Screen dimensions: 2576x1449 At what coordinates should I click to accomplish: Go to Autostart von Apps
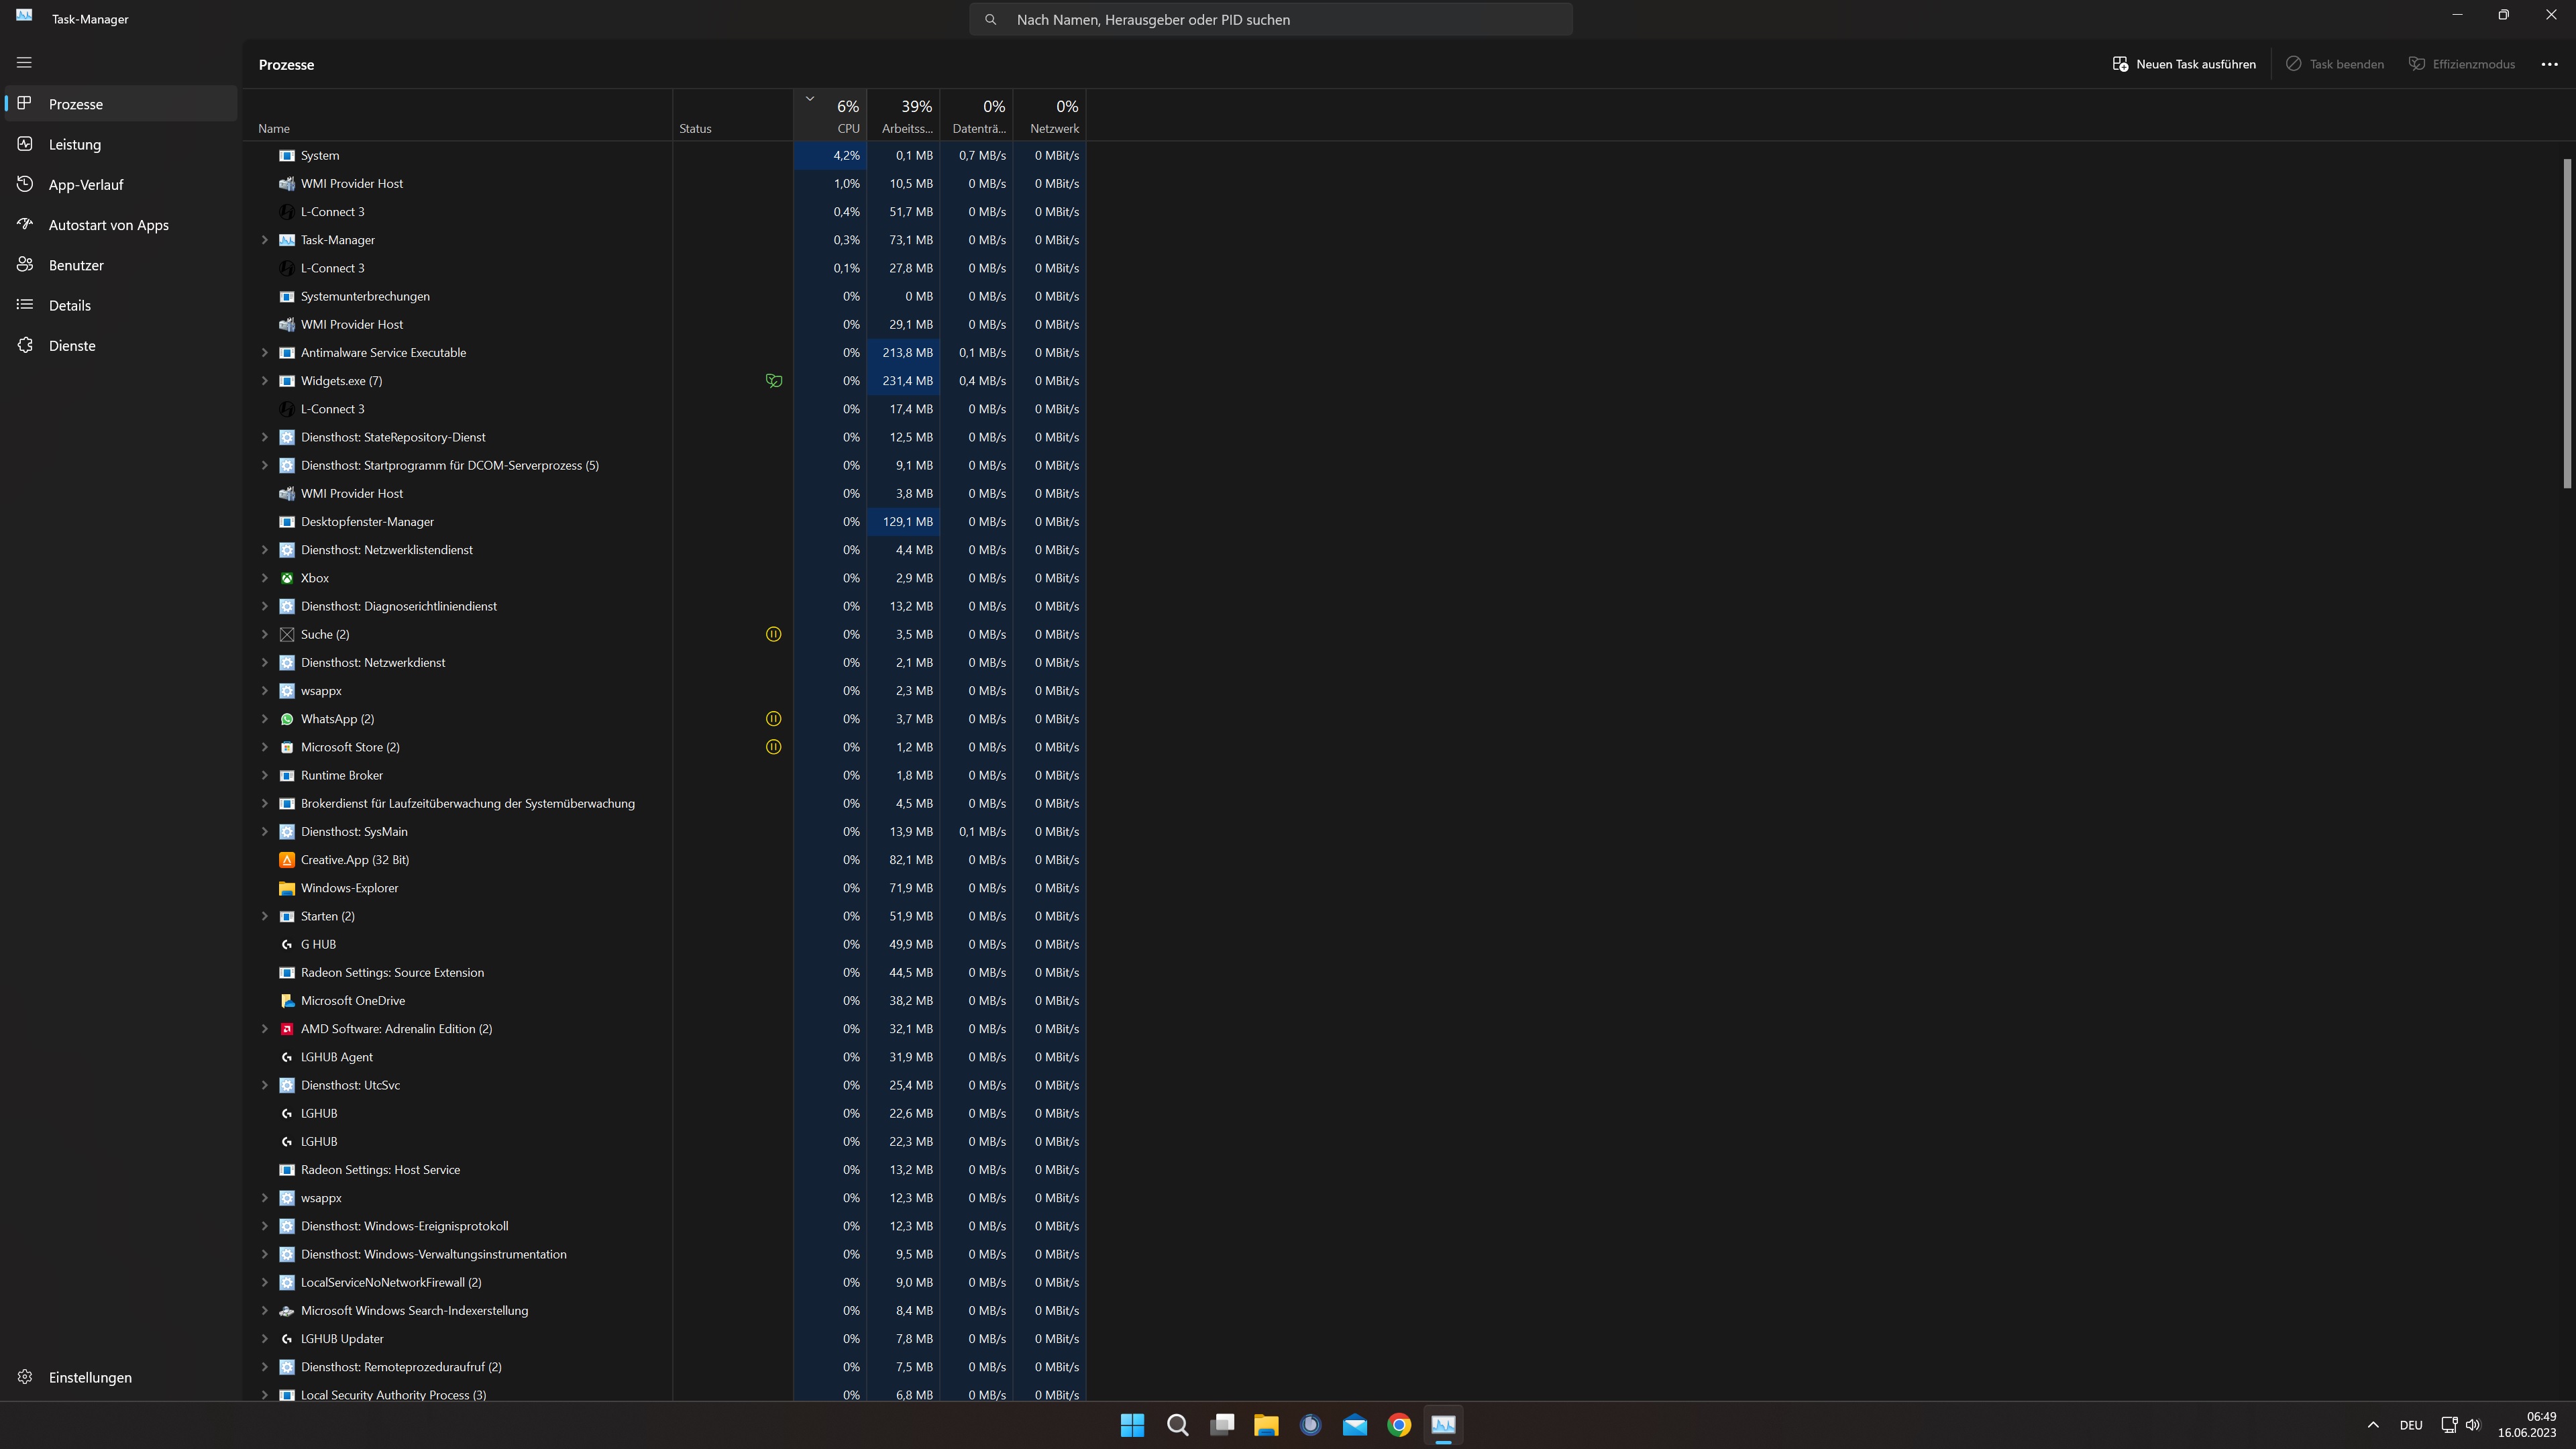[x=121, y=225]
